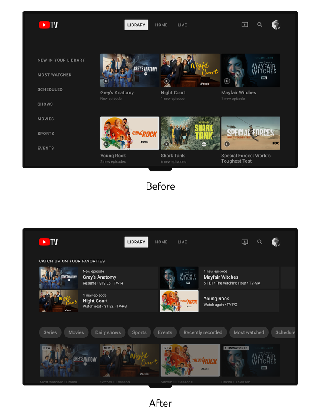Play Shark Tank via its play icon in Before
Screen dimensions: 320x416
click(166, 144)
